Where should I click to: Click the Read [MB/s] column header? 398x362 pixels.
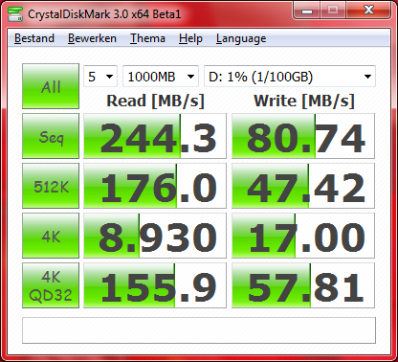pos(155,101)
